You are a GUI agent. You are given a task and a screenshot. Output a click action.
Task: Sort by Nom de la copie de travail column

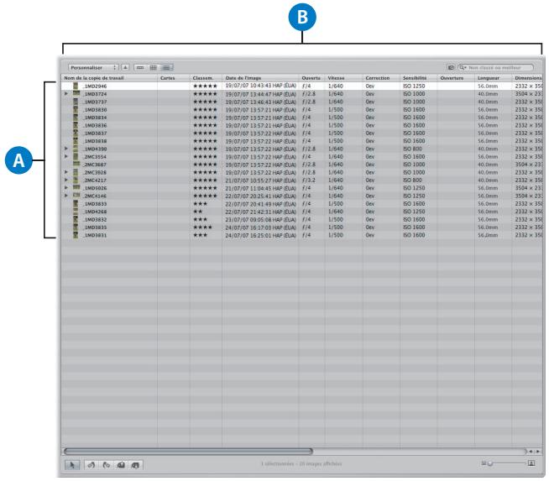(109, 78)
